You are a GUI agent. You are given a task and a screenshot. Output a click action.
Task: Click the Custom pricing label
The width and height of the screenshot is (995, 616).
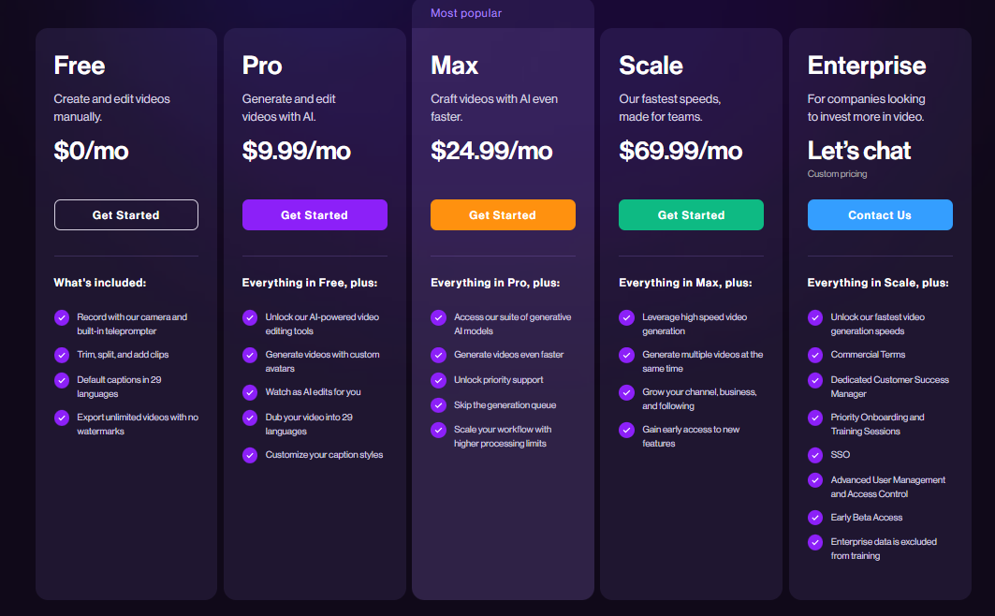pos(837,174)
